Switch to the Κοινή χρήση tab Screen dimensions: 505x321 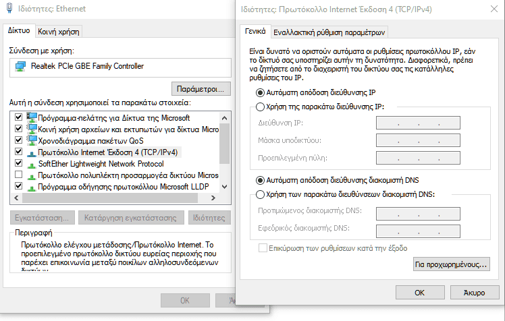(59, 32)
